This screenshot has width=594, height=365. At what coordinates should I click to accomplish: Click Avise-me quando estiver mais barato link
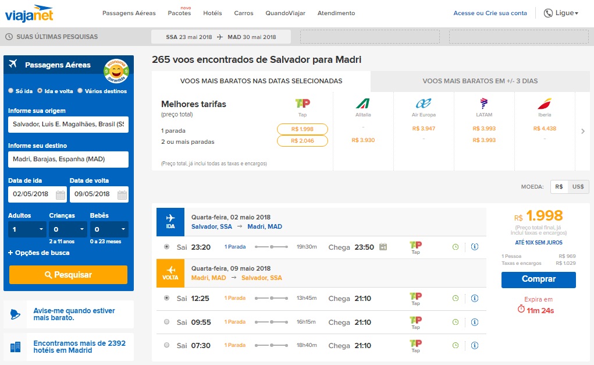[x=74, y=314]
